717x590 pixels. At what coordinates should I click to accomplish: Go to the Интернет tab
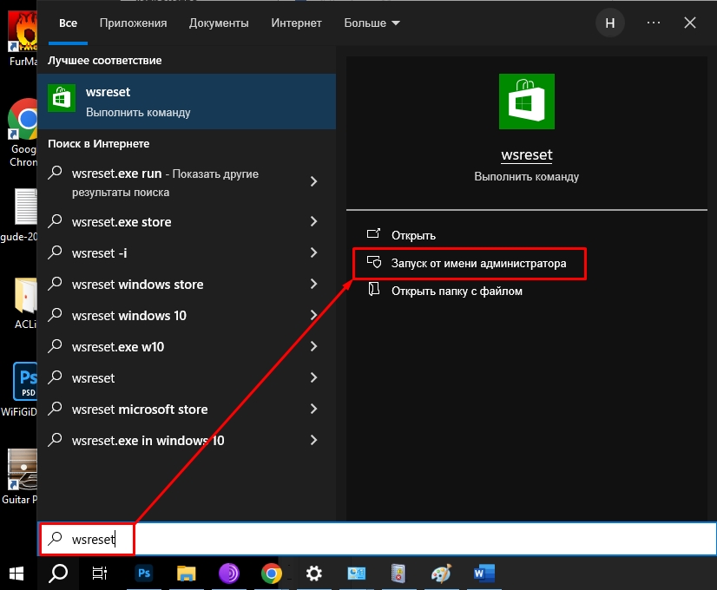(x=296, y=23)
